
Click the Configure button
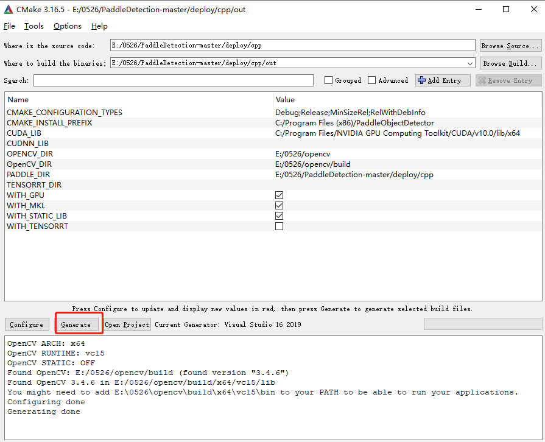(26, 324)
